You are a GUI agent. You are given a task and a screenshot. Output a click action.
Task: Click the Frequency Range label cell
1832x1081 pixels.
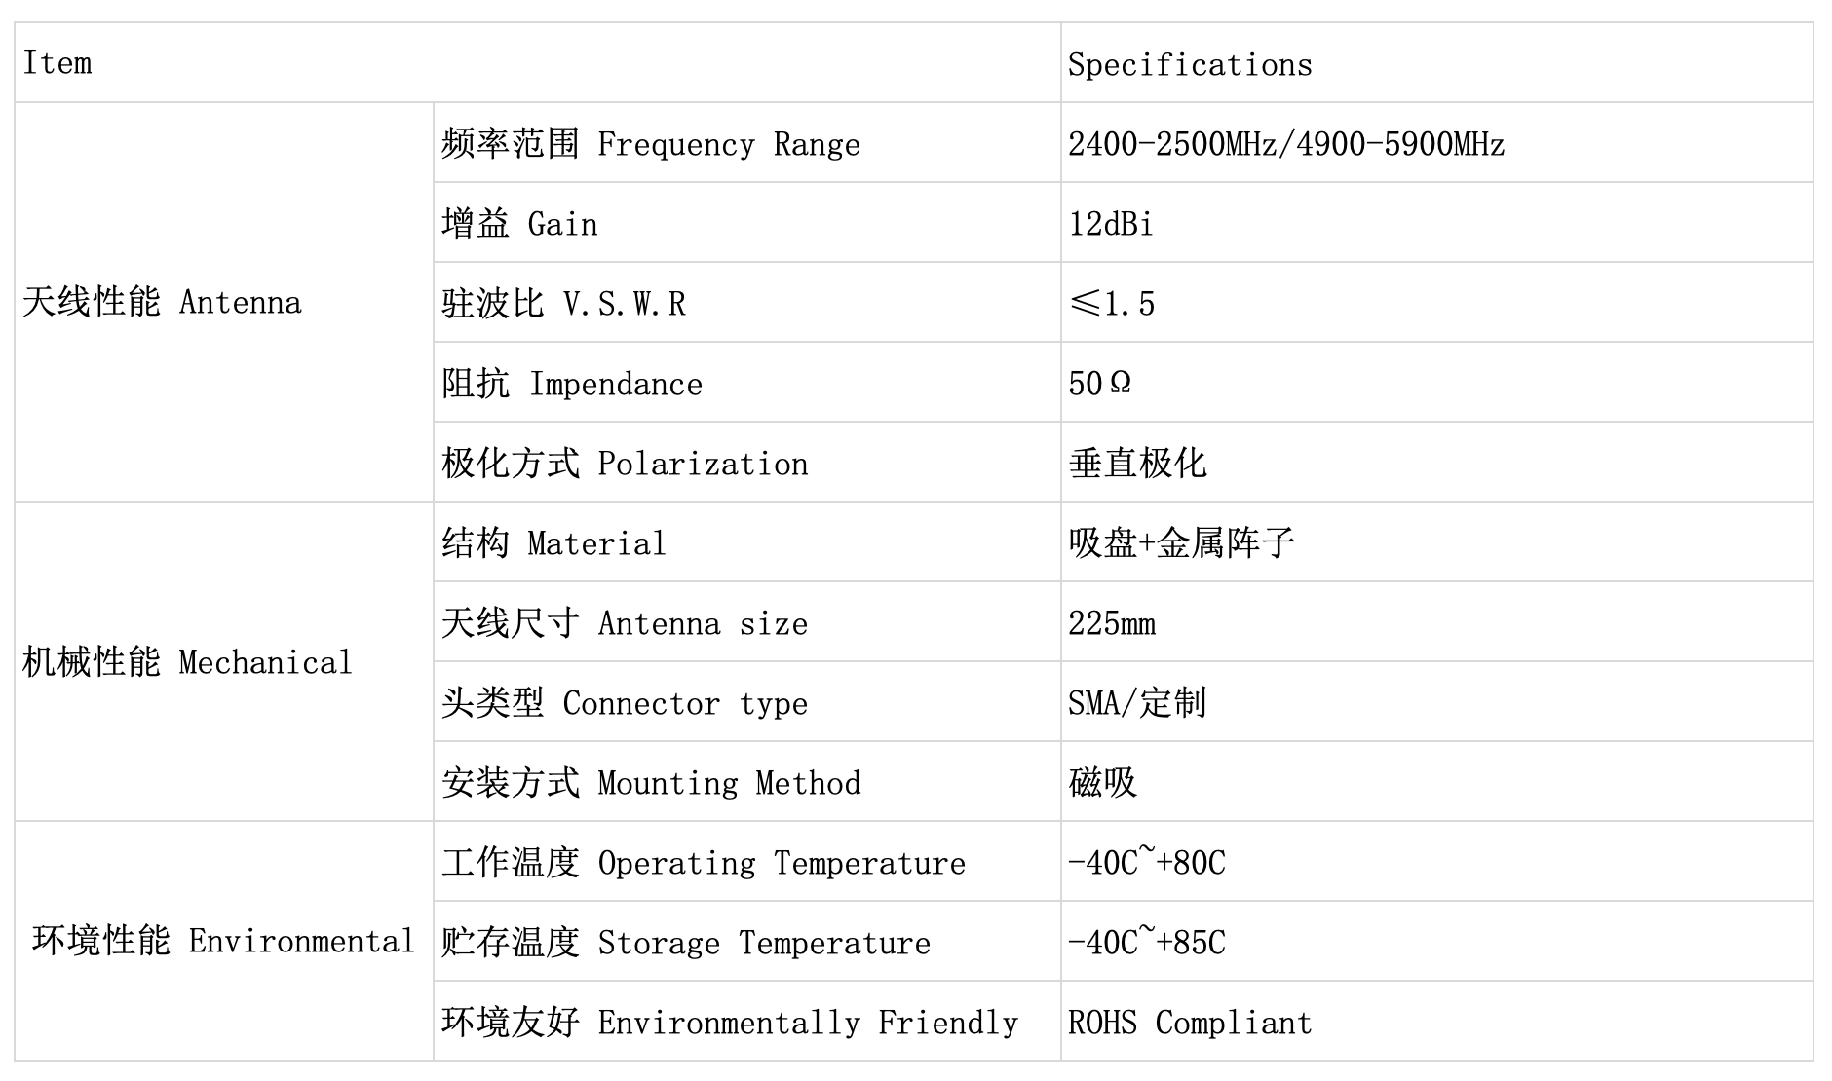click(x=747, y=142)
